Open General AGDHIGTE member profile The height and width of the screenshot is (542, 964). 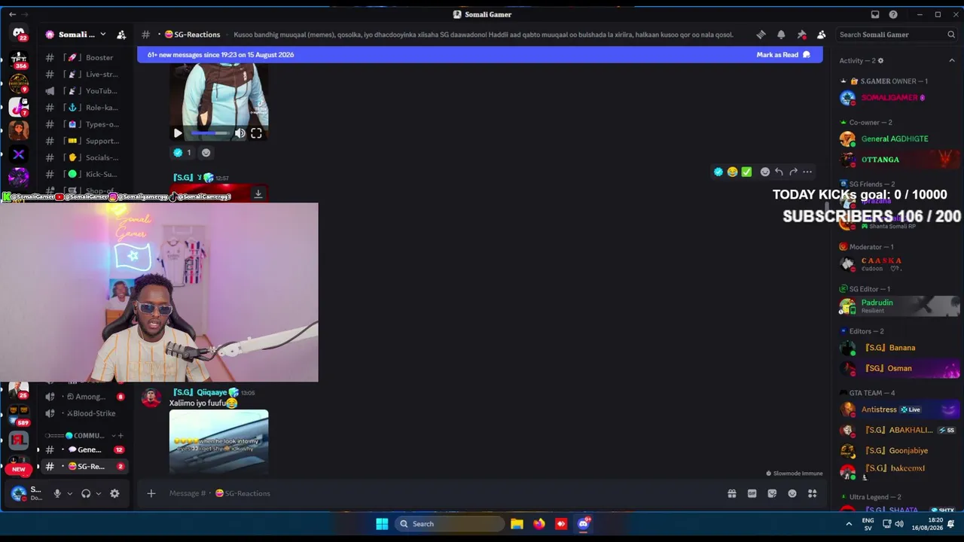[x=899, y=139]
